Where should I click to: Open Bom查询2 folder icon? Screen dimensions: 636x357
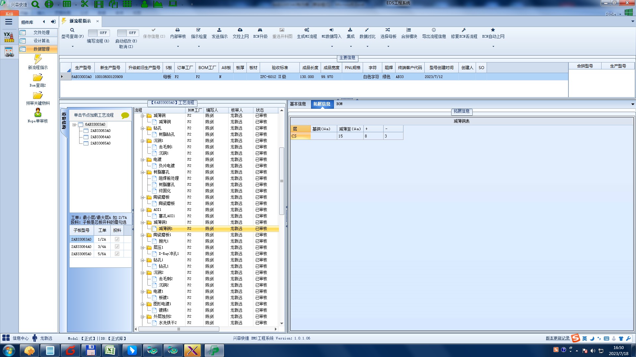(x=38, y=78)
